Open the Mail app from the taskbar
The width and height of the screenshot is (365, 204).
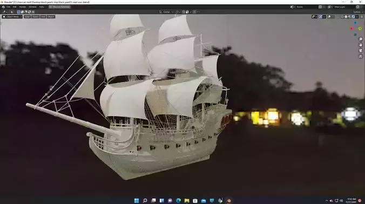(204, 200)
